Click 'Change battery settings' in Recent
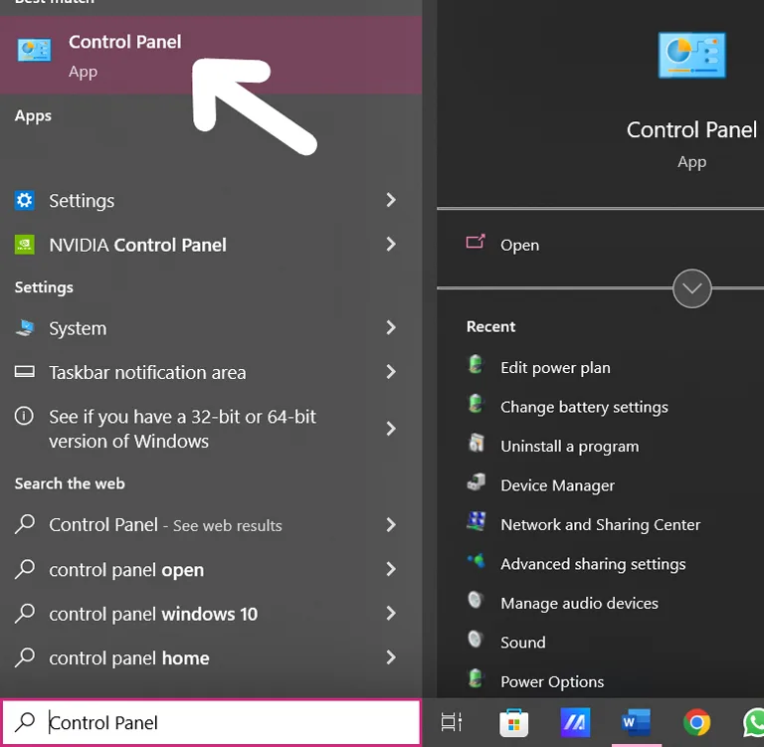The image size is (764, 747). click(584, 407)
